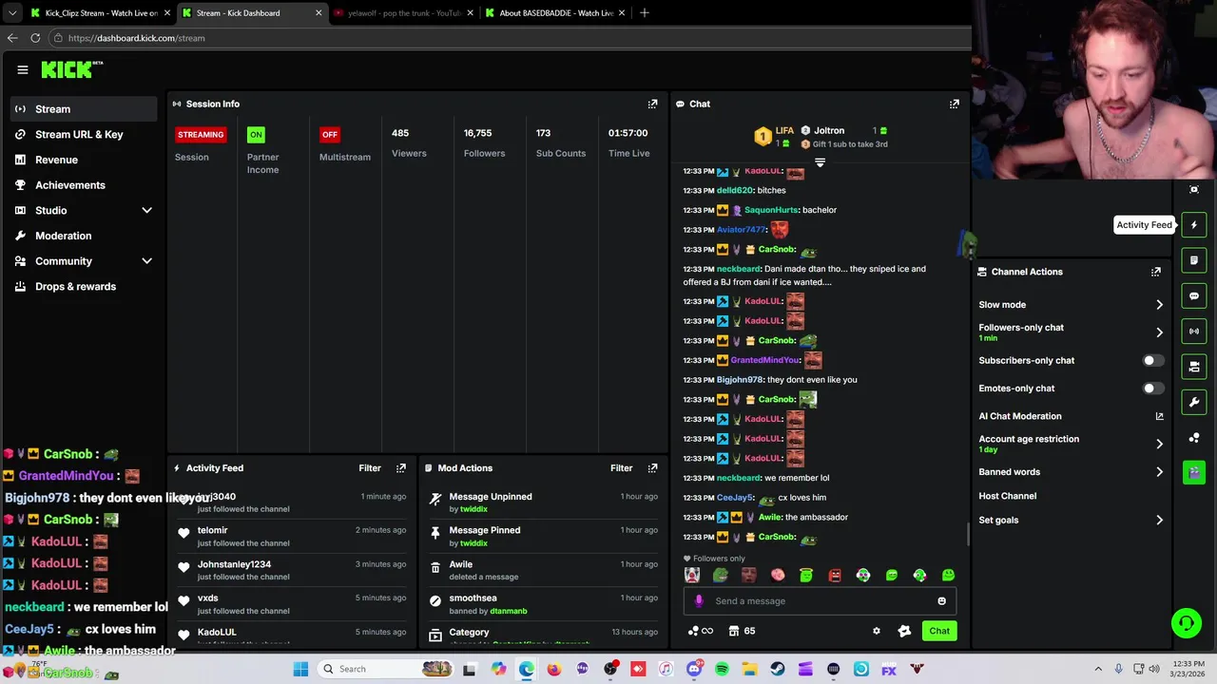Click the browser address bar
1217x684 pixels.
pyautogui.click(x=509, y=38)
